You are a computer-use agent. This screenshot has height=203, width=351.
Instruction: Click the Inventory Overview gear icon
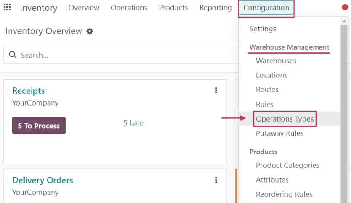click(x=90, y=31)
